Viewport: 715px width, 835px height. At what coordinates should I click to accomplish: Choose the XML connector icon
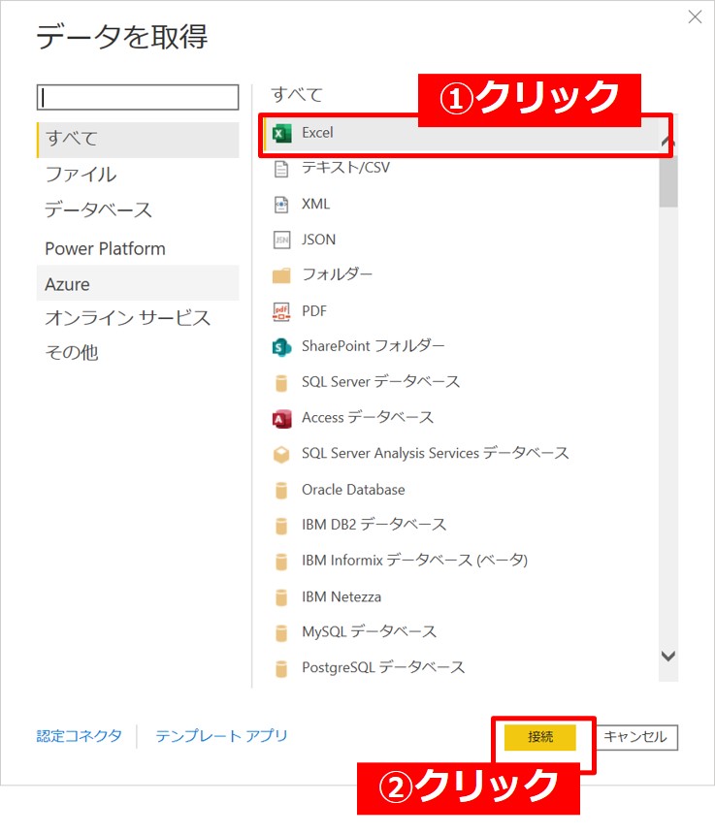[x=281, y=205]
